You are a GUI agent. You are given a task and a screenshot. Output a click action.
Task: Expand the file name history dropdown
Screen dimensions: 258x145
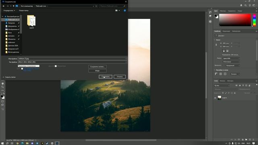(126, 59)
